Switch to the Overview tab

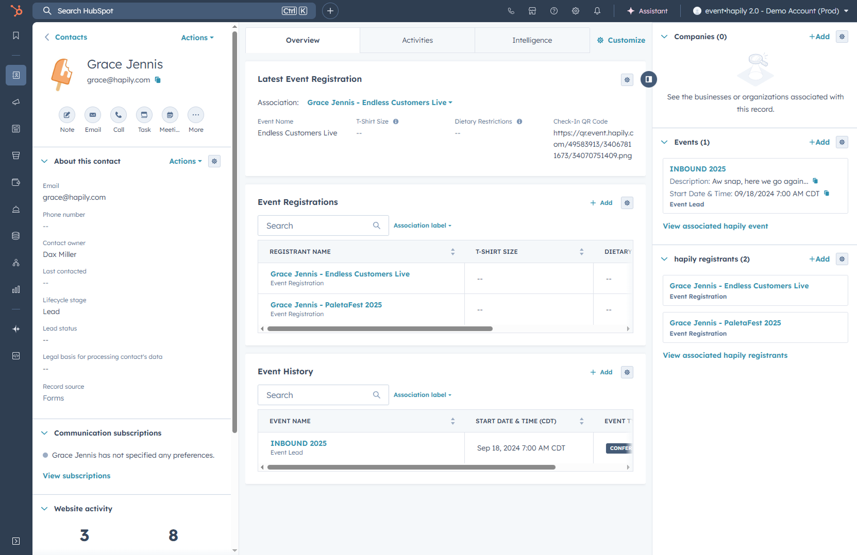click(x=303, y=40)
